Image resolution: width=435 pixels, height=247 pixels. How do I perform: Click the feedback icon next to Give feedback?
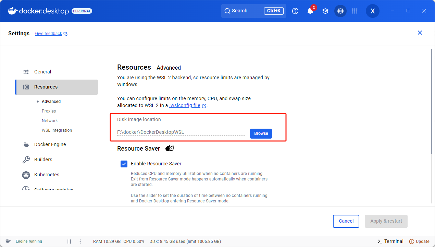point(65,34)
